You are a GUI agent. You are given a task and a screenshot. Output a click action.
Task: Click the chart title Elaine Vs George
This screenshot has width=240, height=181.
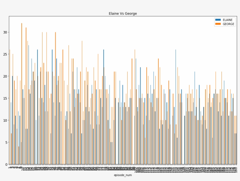coord(123,13)
